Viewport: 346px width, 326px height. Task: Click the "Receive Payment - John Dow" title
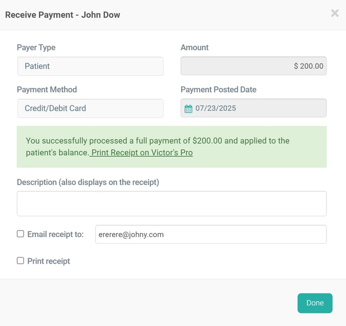coord(62,15)
